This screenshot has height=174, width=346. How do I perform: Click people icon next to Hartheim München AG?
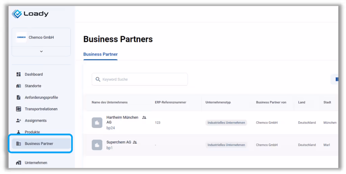144,117
